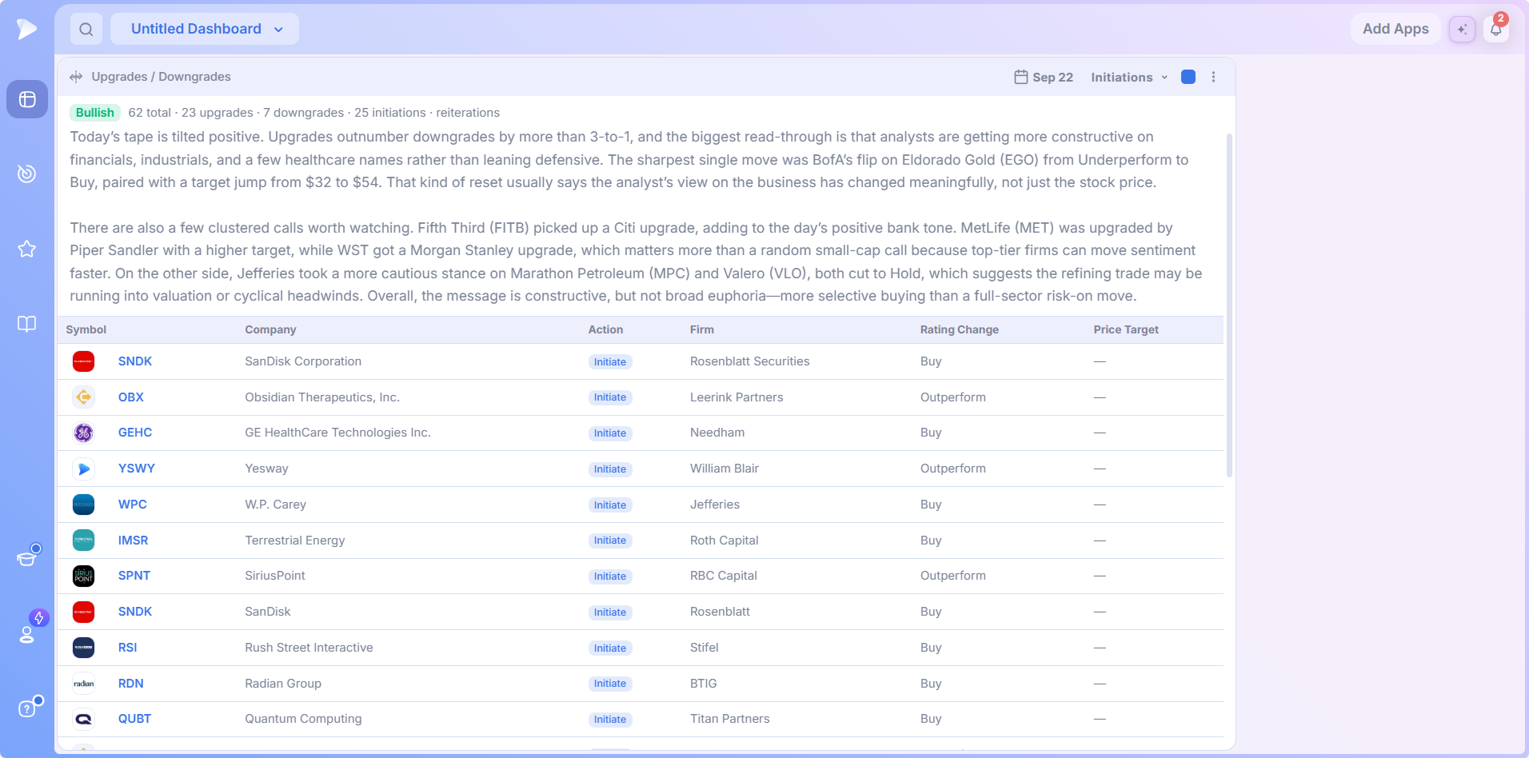Open the SNDK ticker in the Rosenblatt row
Screen dimensions: 1529x758
[x=135, y=612]
